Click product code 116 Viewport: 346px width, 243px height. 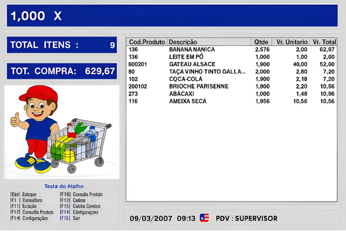[133, 101]
